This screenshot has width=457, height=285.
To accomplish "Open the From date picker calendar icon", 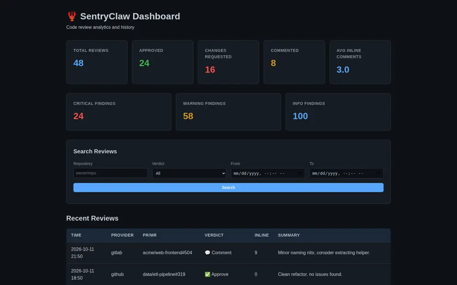I will coord(300,173).
